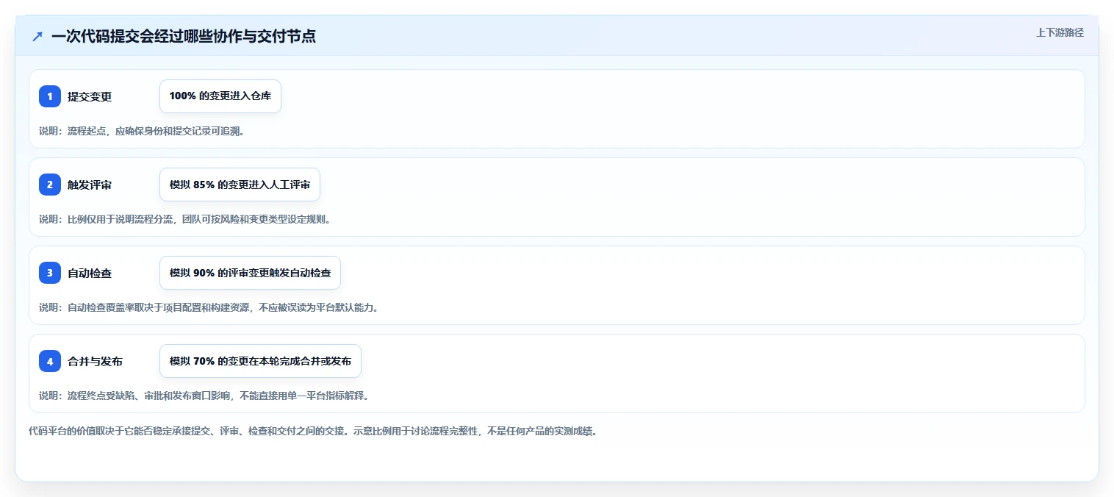Screen dimensions: 1114x497
Task: Click the note starting '流程终点受缺陷、审批'
Action: click(x=204, y=396)
